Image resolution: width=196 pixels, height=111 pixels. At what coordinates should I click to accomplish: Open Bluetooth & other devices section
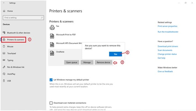(x=18, y=33)
